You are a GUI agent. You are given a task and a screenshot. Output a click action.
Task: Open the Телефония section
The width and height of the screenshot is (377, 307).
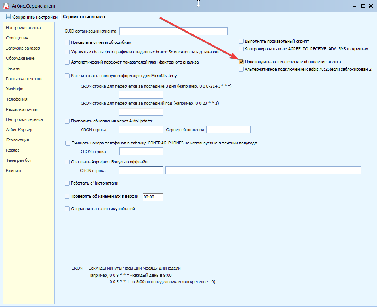pyautogui.click(x=17, y=99)
